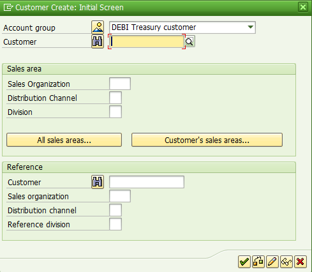Click the Distribution Channel input field in the Sales area section

click(115, 98)
